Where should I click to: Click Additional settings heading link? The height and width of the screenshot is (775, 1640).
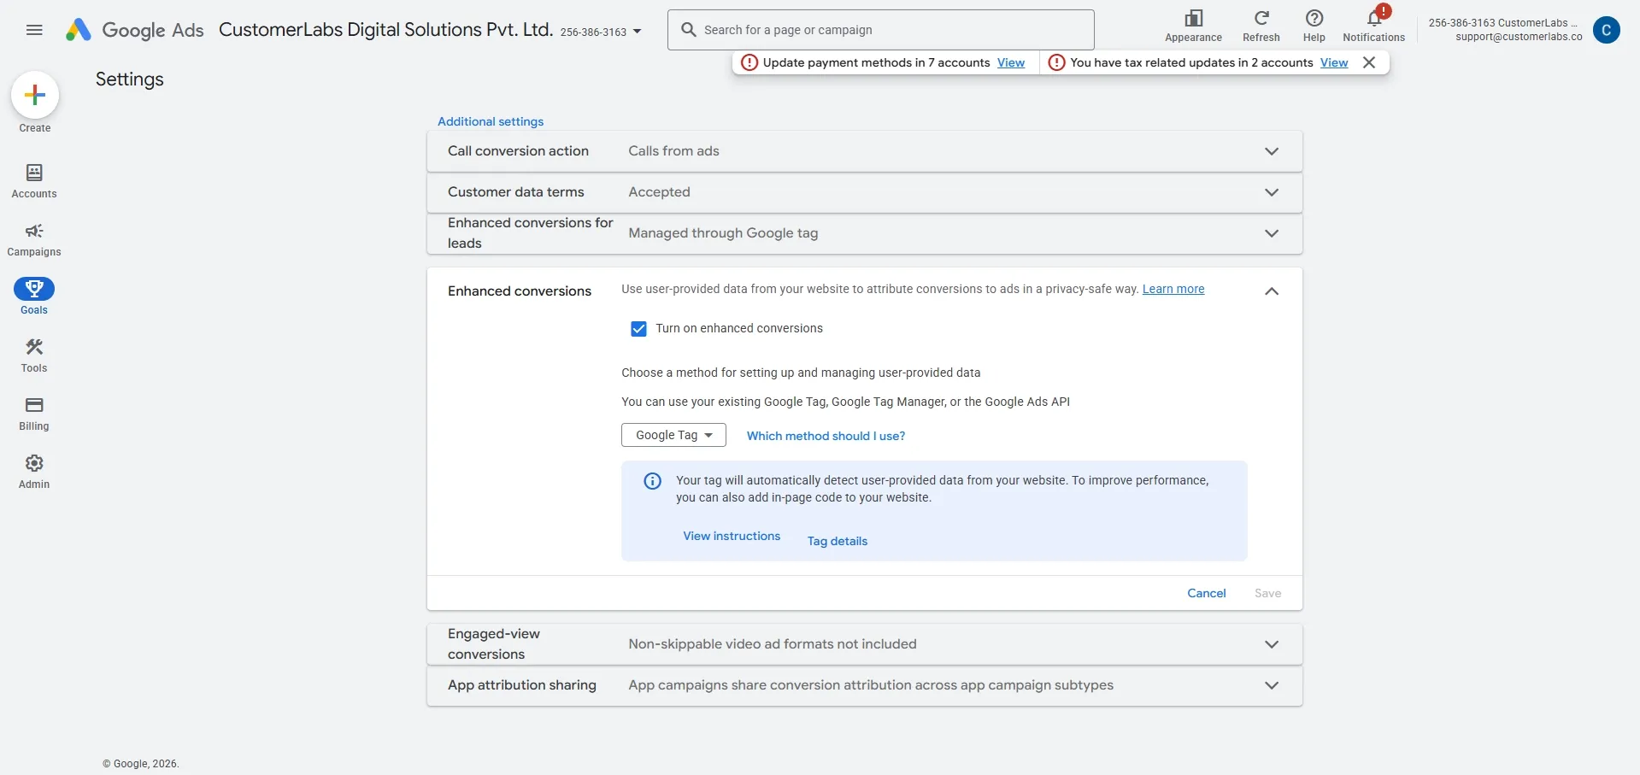pos(491,121)
